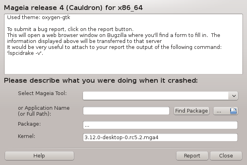
Task: Open the Help button
Action: (x=39, y=156)
